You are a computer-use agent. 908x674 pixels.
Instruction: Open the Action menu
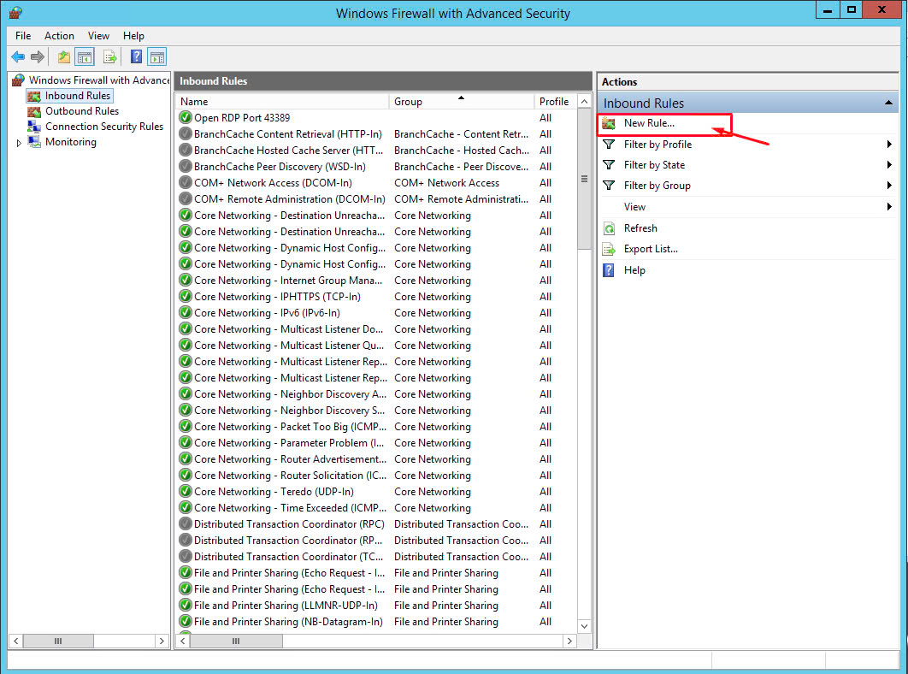coord(59,36)
